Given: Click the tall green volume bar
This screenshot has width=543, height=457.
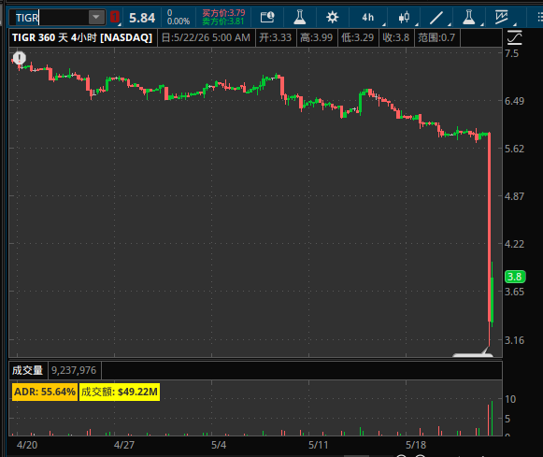Looking at the screenshot, I should [x=493, y=418].
